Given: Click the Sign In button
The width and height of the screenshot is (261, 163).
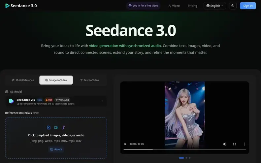Looking at the screenshot, I should point(248,6).
